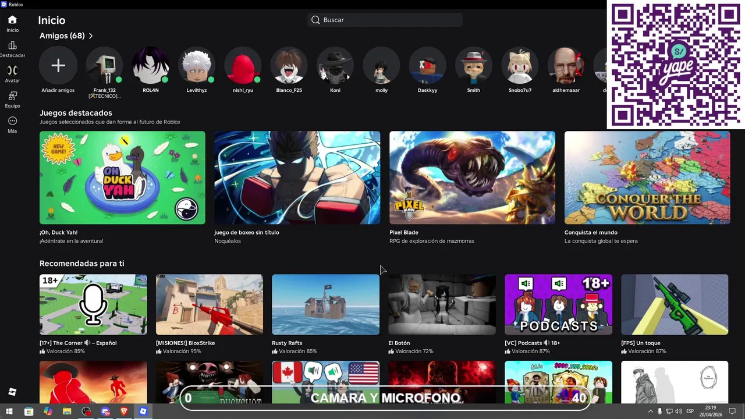Viewport: 745px width, 419px height.
Task: Open the volume tray icon
Action: 679,411
